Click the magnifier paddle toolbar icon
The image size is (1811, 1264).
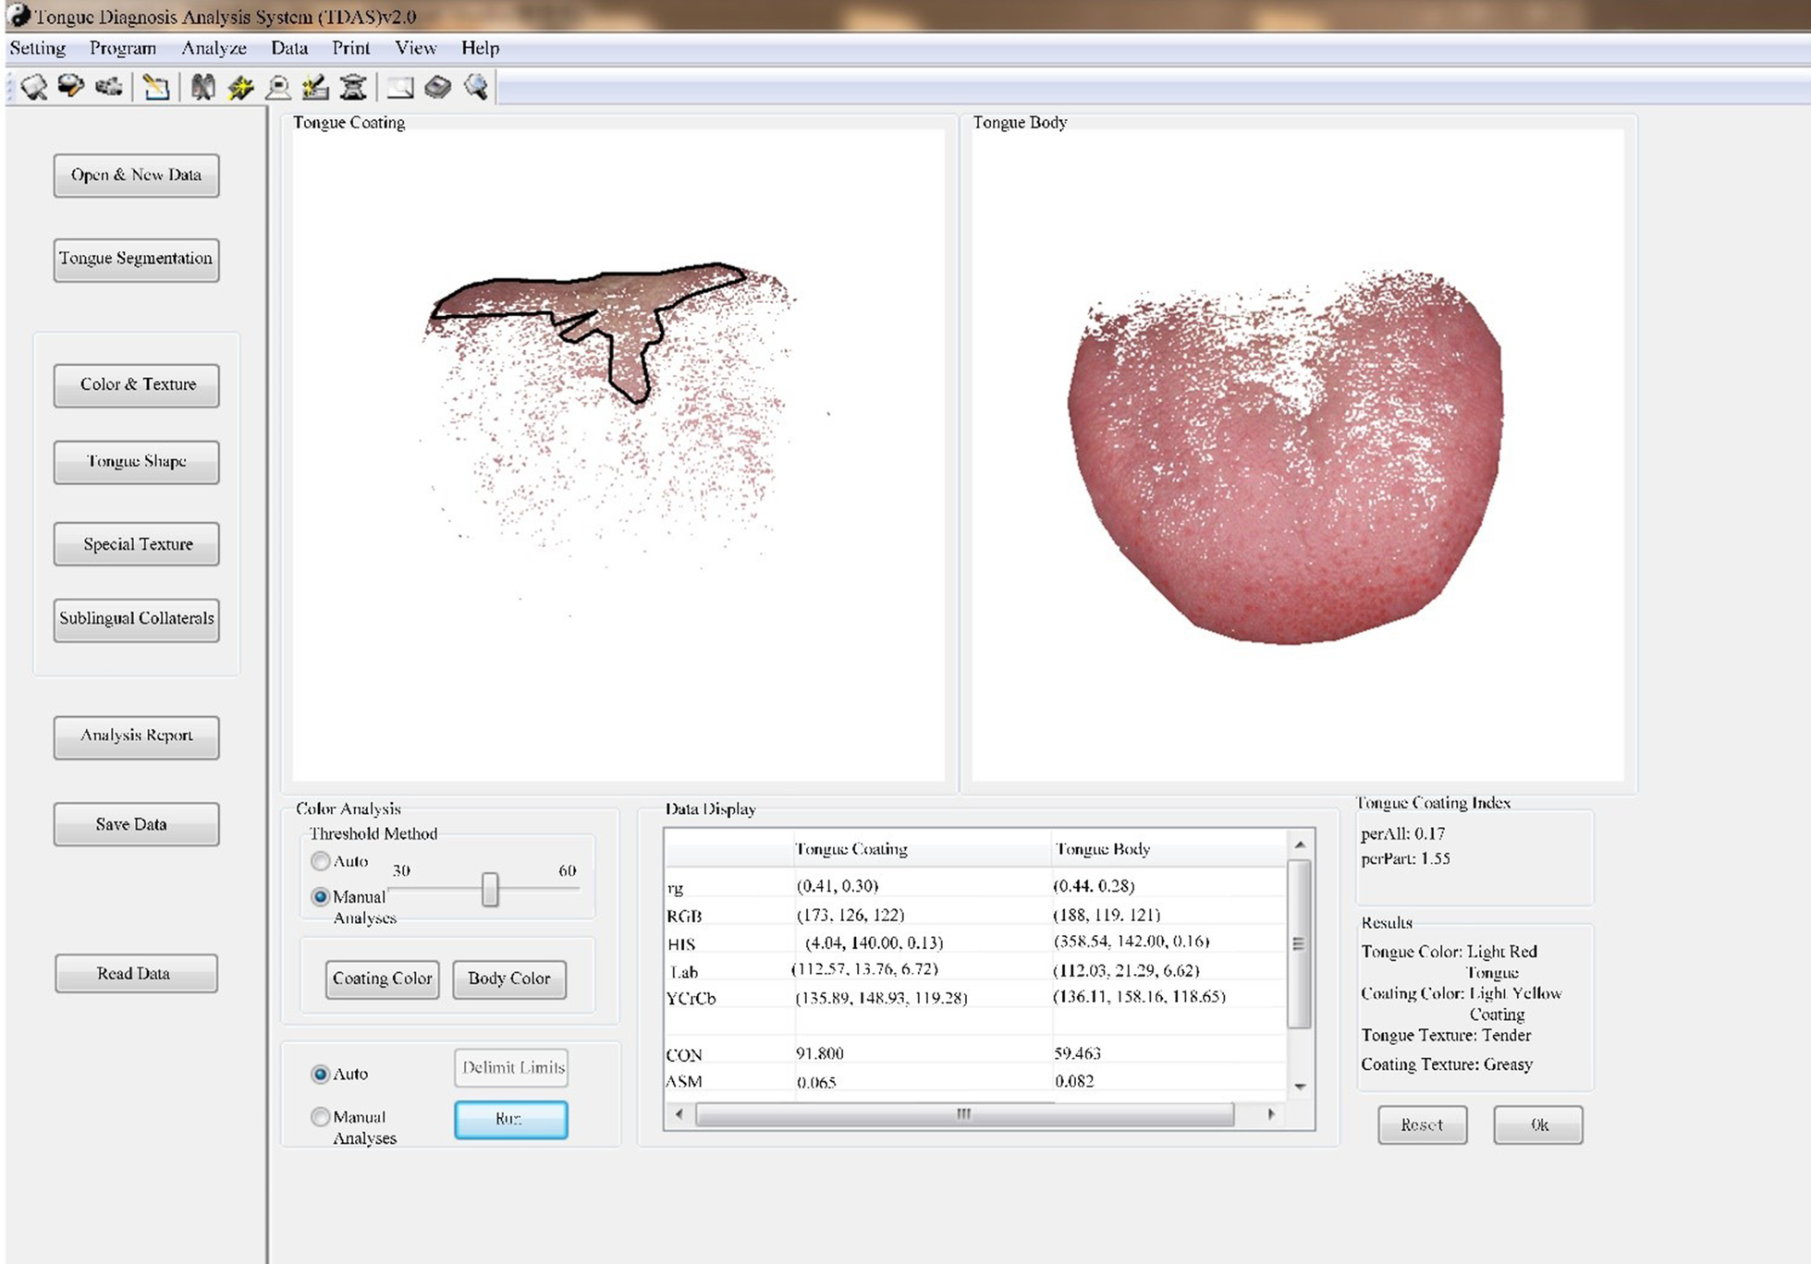pos(34,88)
